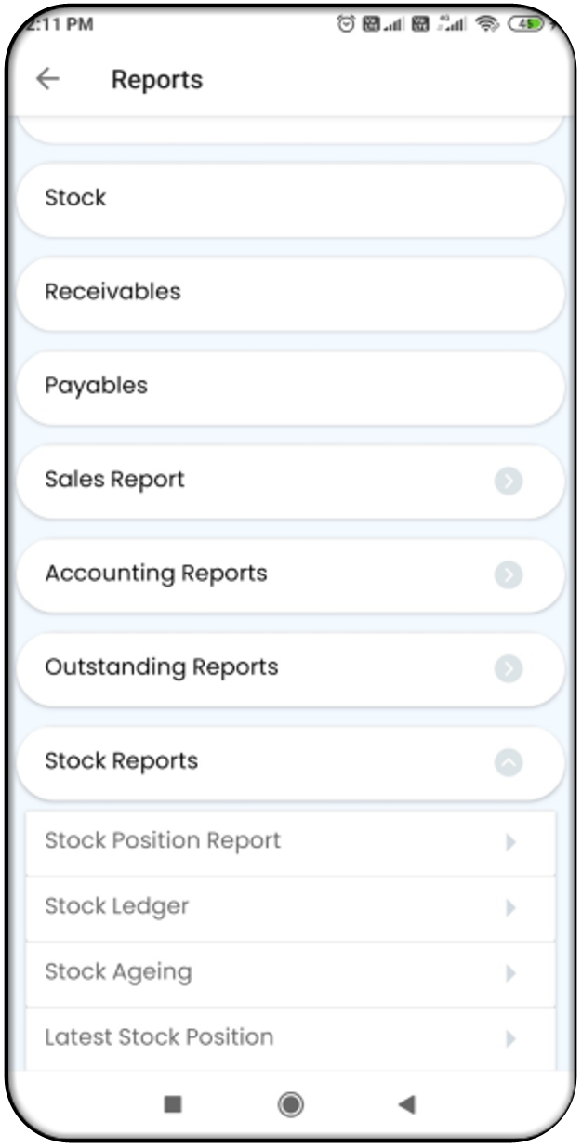Tap the back arrow in Reports header
The height and width of the screenshot is (1148, 582).
pos(47,80)
